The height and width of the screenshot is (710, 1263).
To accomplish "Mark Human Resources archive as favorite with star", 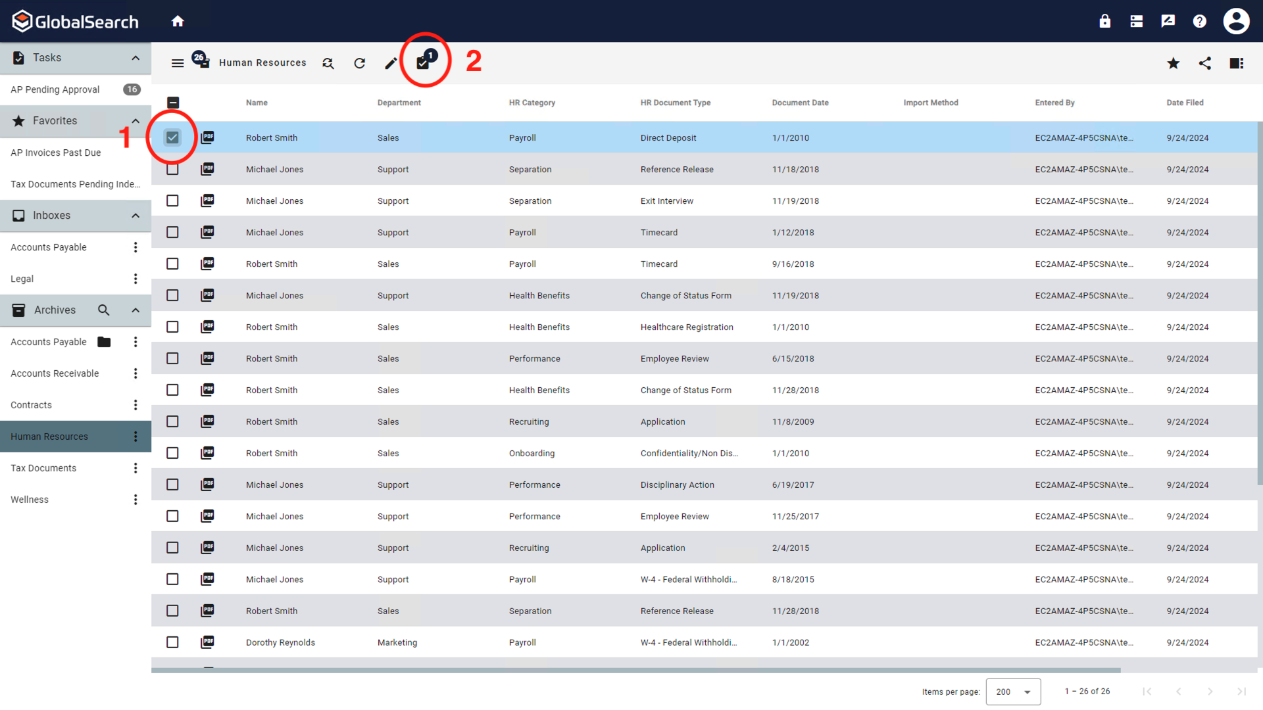I will click(1173, 63).
